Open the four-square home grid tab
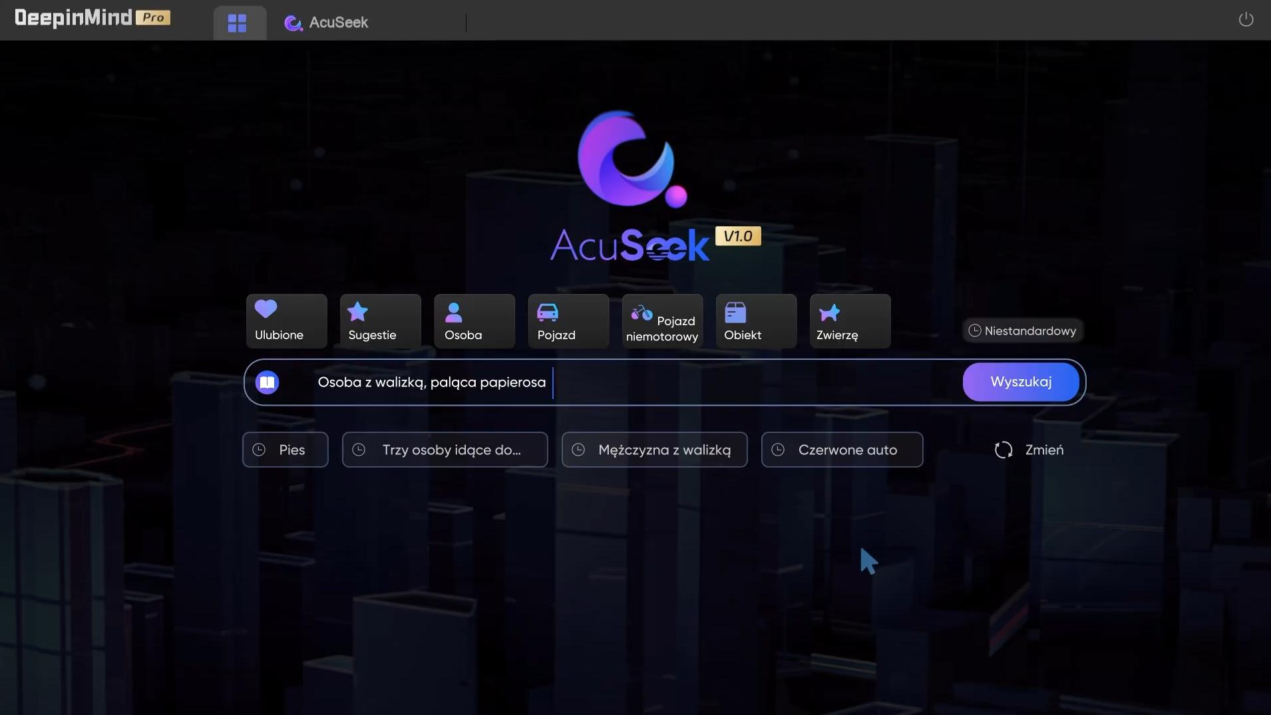 pyautogui.click(x=237, y=23)
